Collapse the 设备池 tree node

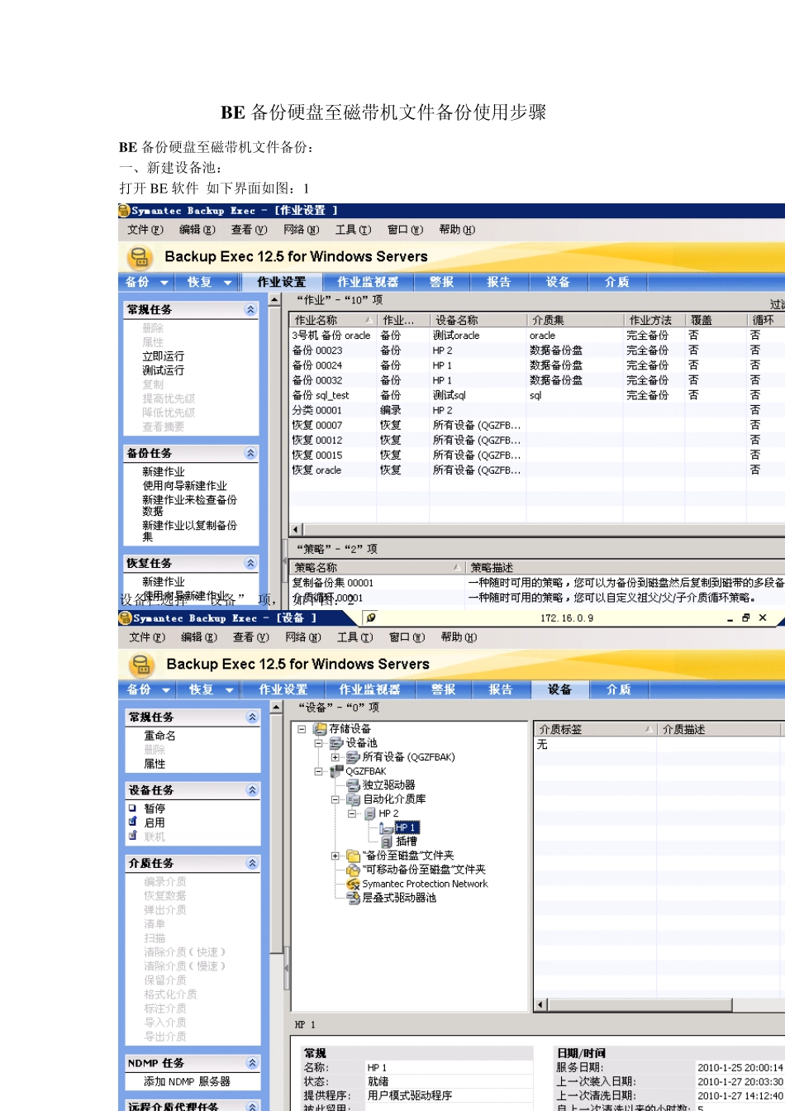[318, 743]
